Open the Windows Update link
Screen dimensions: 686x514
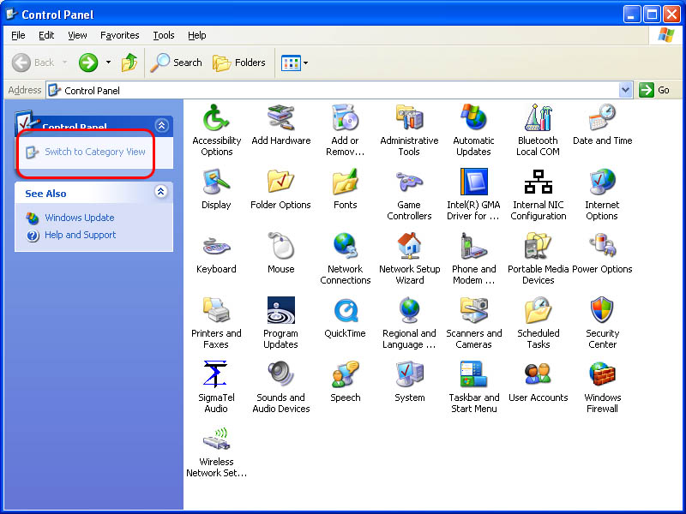point(79,218)
